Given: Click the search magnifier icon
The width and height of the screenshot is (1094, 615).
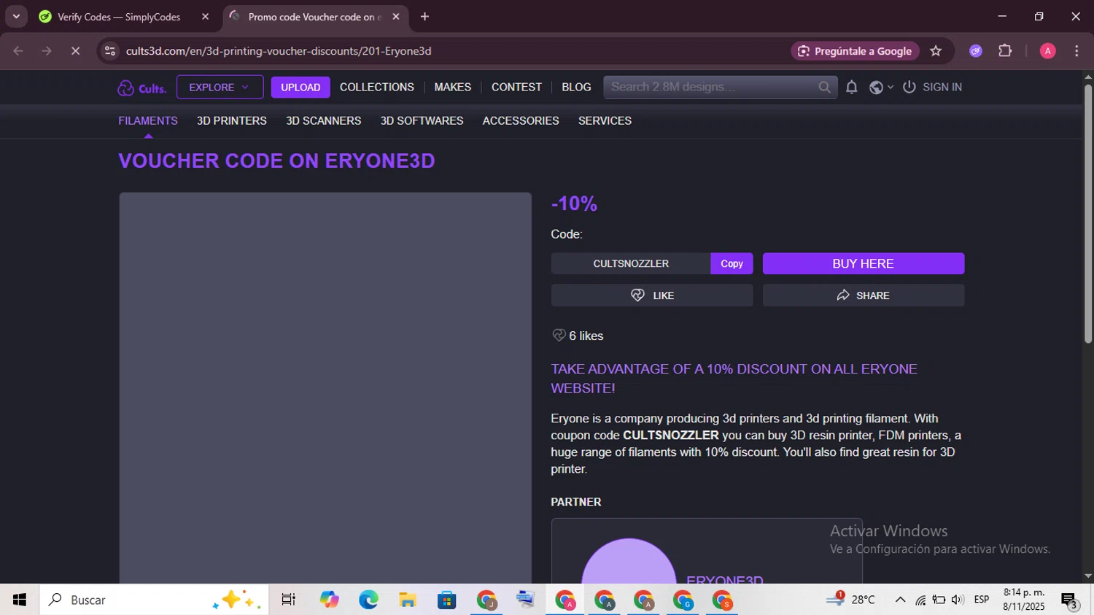Looking at the screenshot, I should 824,87.
